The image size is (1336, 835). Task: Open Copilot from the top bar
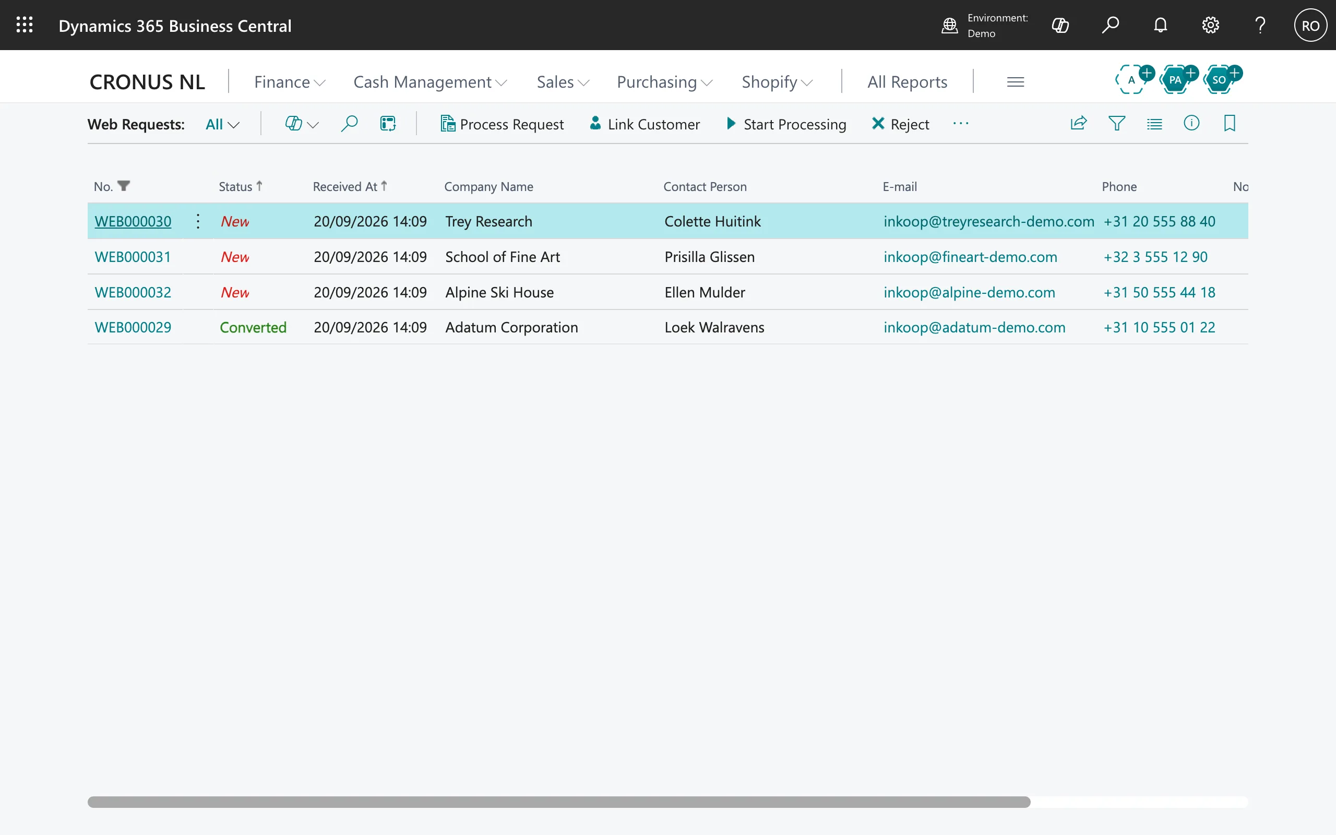coord(1060,26)
